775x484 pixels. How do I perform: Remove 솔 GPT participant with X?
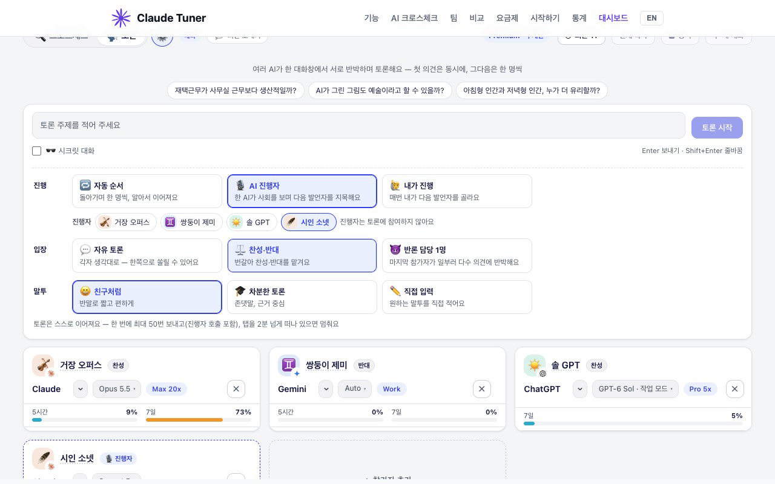point(735,389)
